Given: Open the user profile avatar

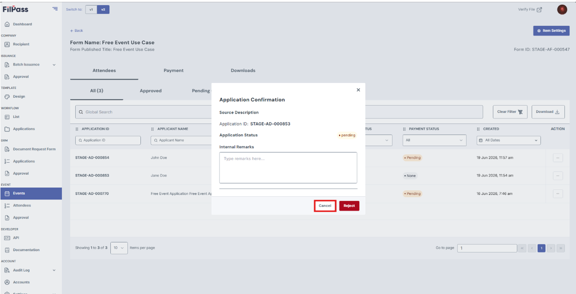Looking at the screenshot, I should (x=562, y=10).
